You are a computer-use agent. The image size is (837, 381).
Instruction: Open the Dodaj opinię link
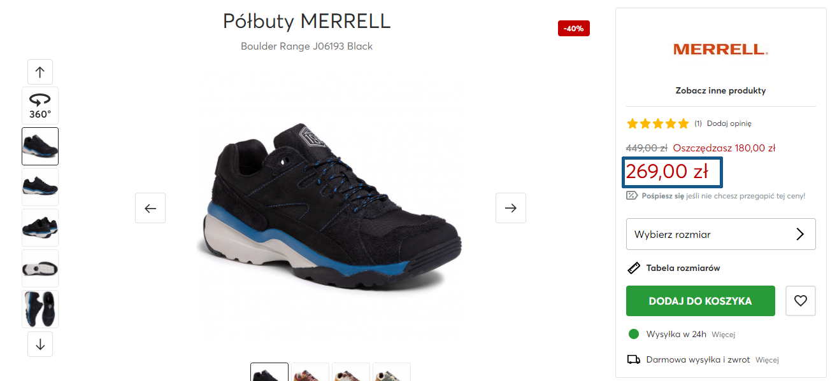pyautogui.click(x=729, y=123)
